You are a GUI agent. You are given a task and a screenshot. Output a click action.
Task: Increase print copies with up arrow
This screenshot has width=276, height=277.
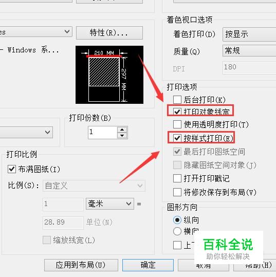[122, 130]
